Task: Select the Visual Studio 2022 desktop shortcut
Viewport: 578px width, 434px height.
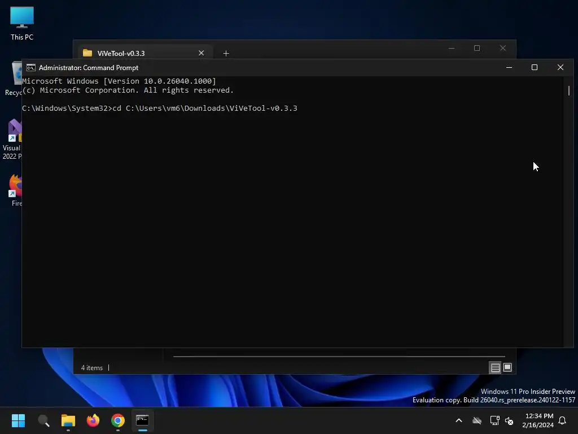Action: tap(12, 139)
